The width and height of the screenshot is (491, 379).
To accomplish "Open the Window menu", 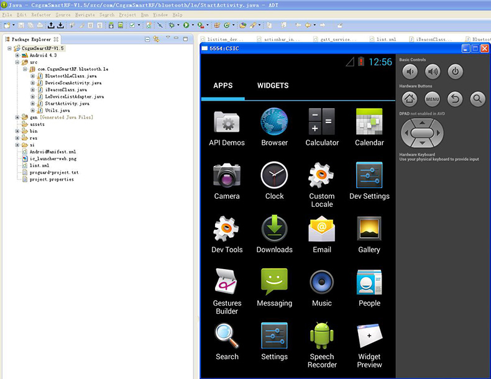I will [160, 15].
